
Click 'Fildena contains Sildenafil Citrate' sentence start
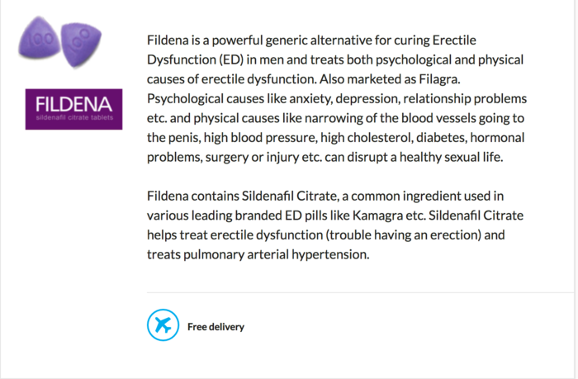(x=242, y=197)
